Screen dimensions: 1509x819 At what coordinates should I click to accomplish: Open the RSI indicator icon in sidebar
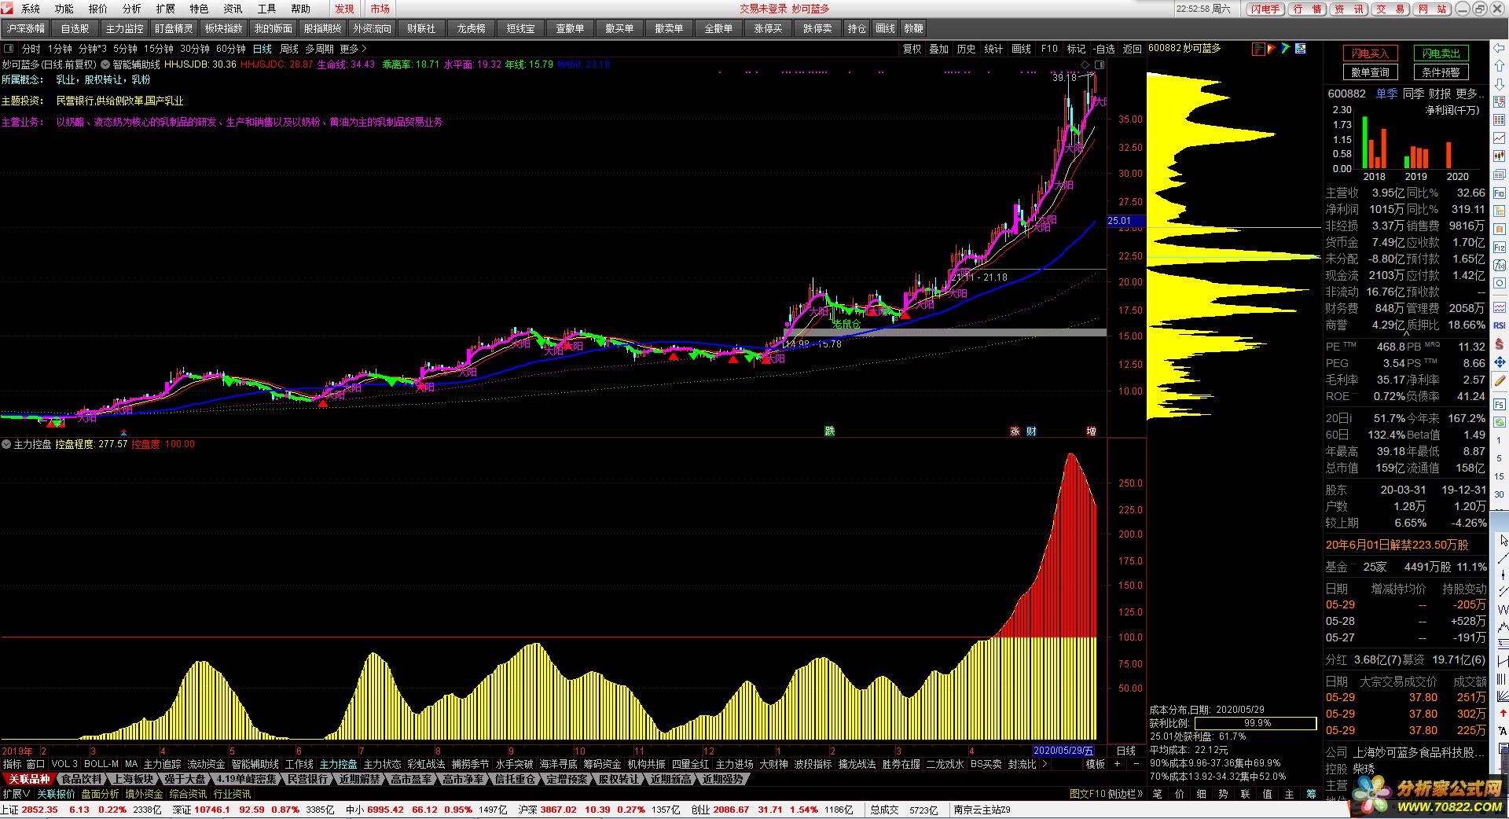click(1500, 325)
